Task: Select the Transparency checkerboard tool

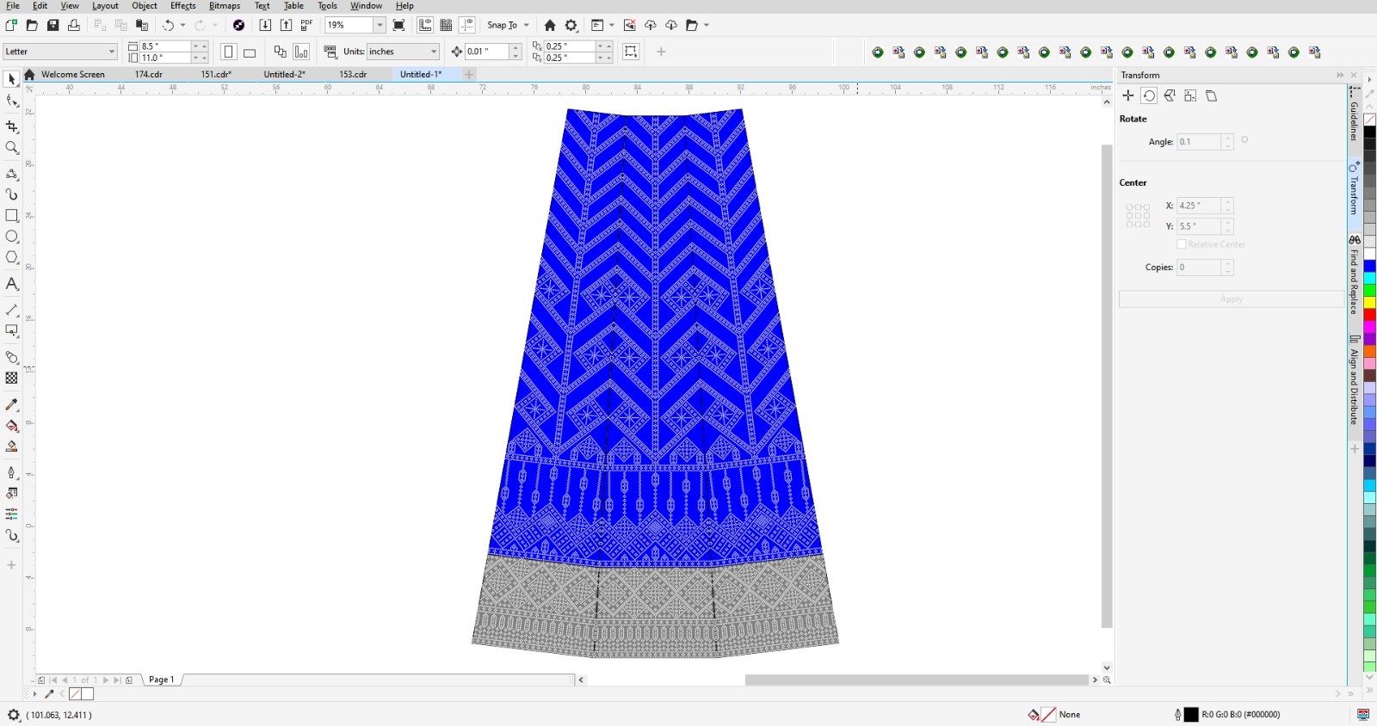Action: 12,378
